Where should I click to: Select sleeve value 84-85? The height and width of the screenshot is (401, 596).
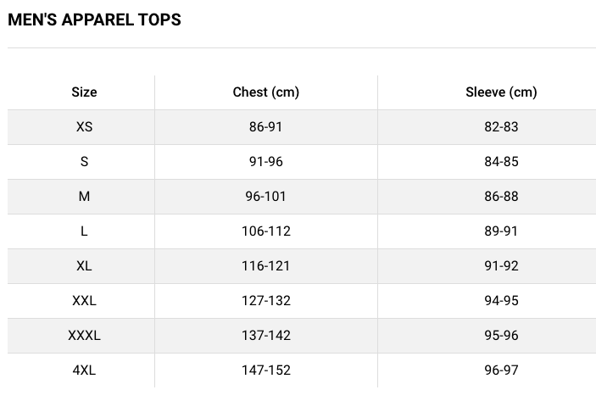click(x=501, y=162)
